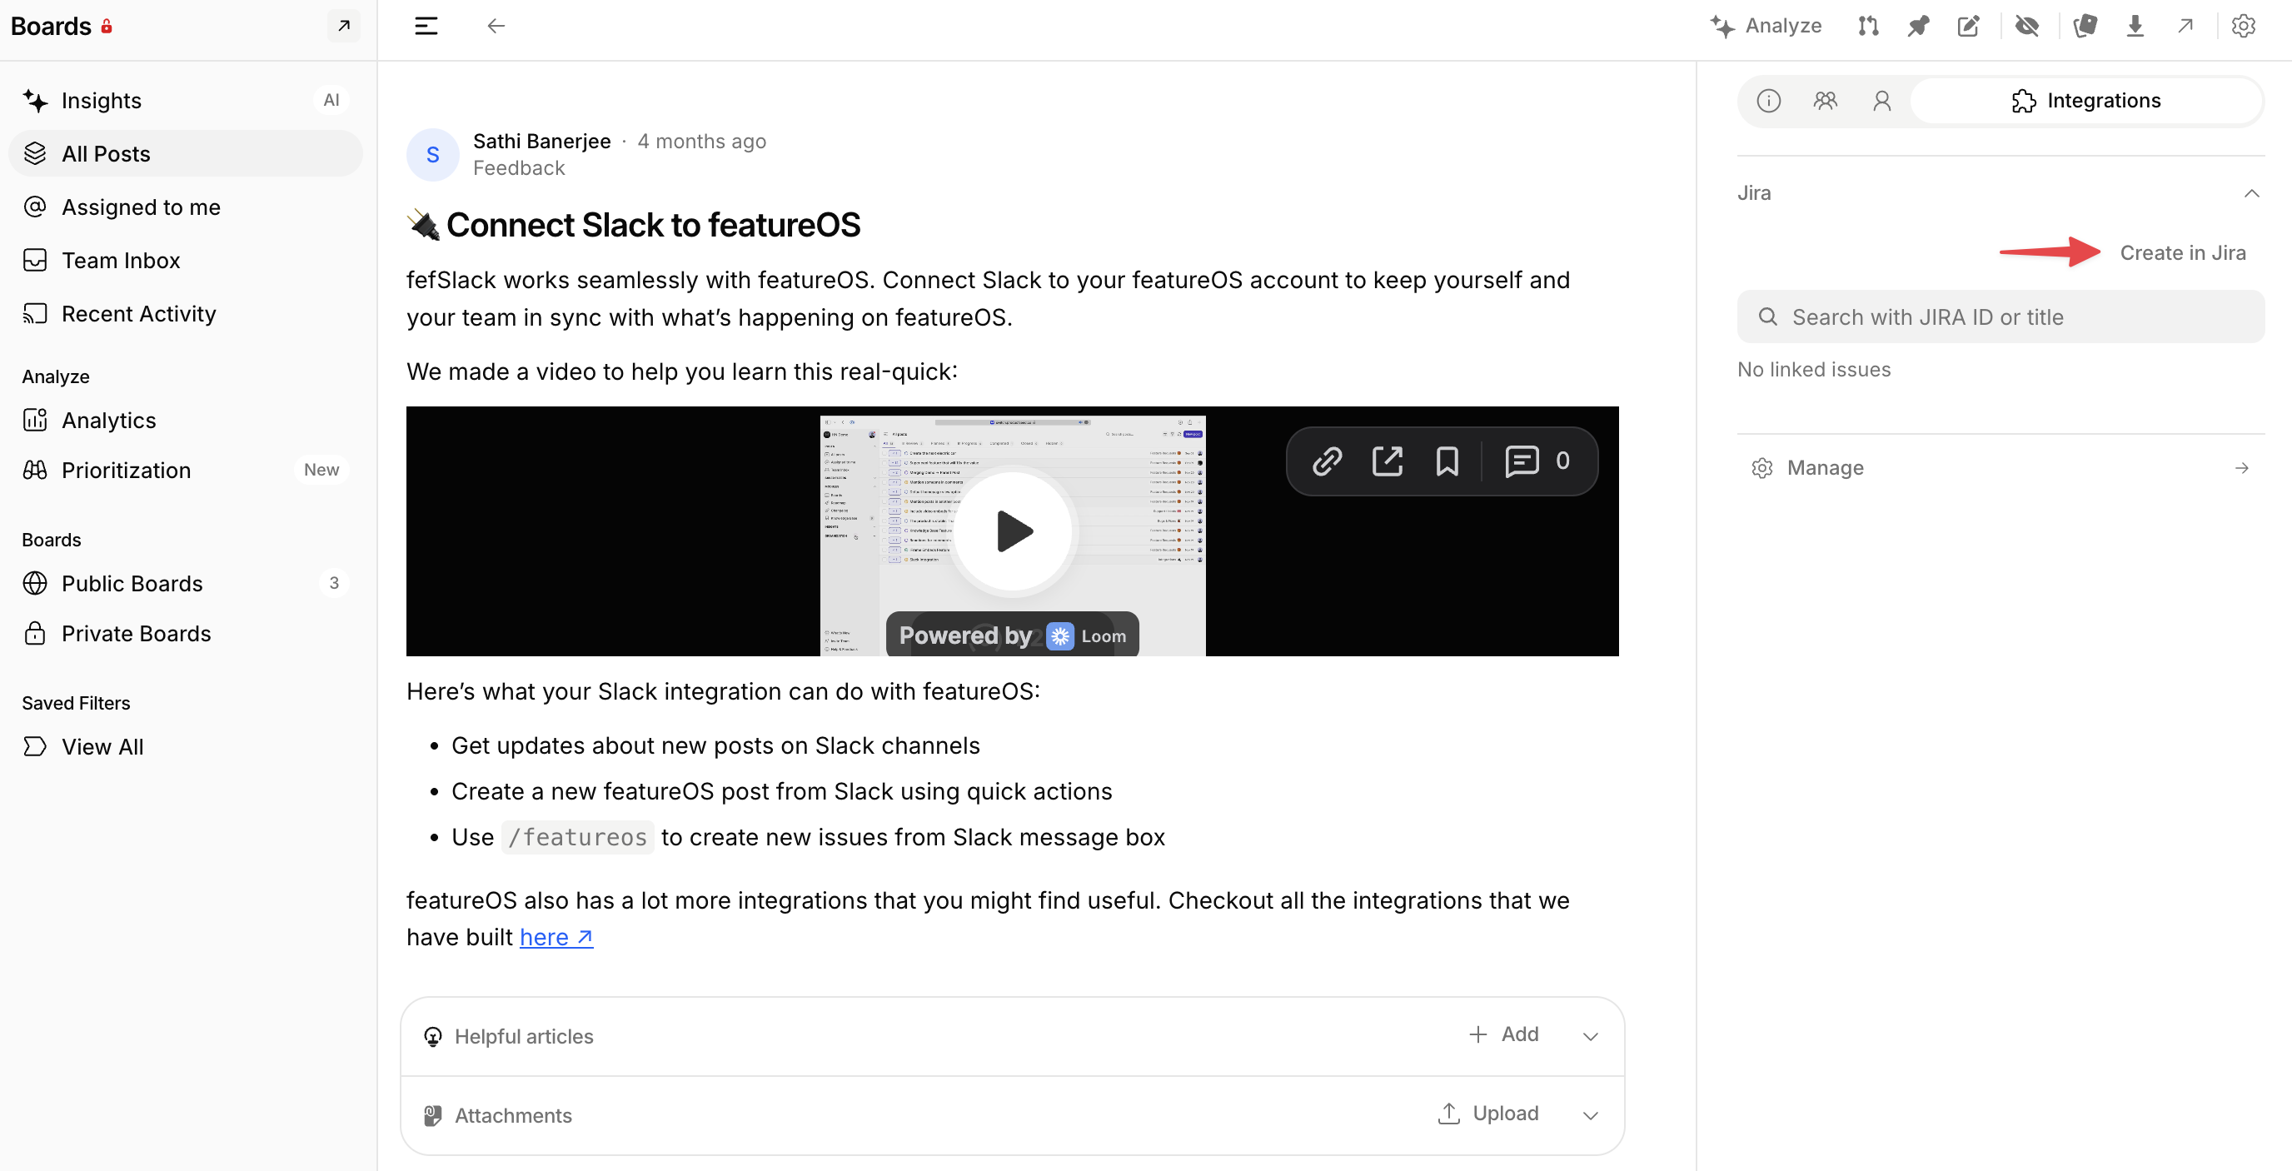Click author name Sathi Banerjee
Viewport: 2292px width, 1171px height.
(541, 142)
